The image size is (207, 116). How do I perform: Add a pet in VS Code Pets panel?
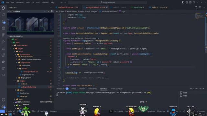(x=45, y=11)
